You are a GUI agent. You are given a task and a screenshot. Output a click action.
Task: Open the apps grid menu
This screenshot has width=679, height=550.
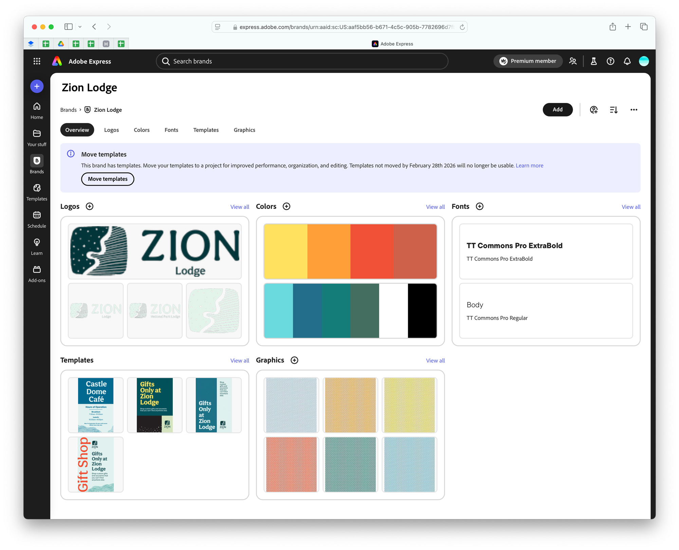coord(37,61)
